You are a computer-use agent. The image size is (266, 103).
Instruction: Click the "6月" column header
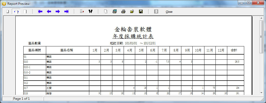coord(153,50)
